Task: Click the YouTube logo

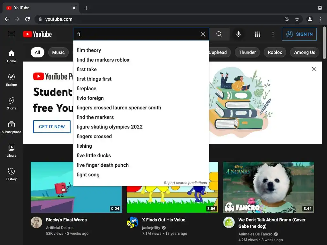Action: coord(37,34)
